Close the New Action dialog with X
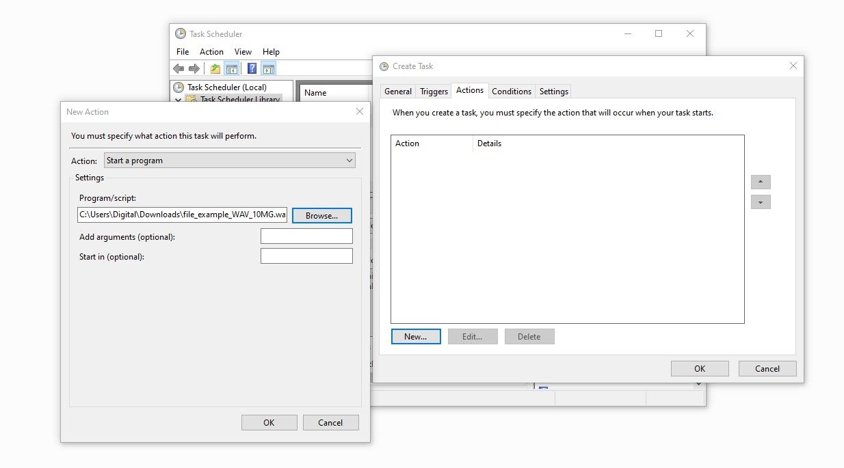Viewport: 844px width, 468px height. coord(360,111)
